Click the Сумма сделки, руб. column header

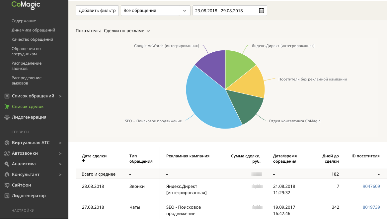pyautogui.click(x=246, y=159)
